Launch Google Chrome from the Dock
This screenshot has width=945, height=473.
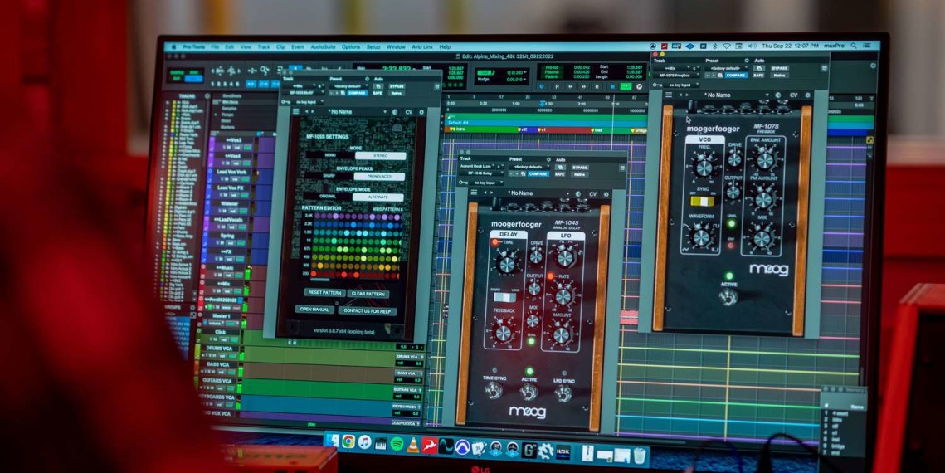348,441
